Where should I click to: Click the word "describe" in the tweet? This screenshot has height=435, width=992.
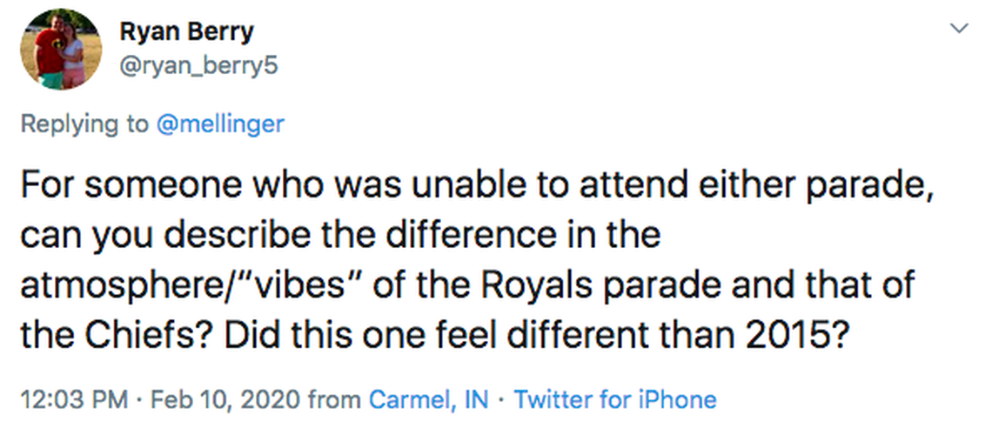231,237
